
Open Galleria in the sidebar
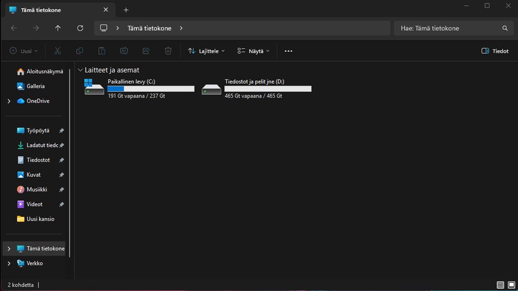coord(31,86)
